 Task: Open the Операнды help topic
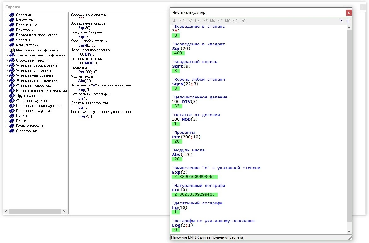click(x=24, y=15)
